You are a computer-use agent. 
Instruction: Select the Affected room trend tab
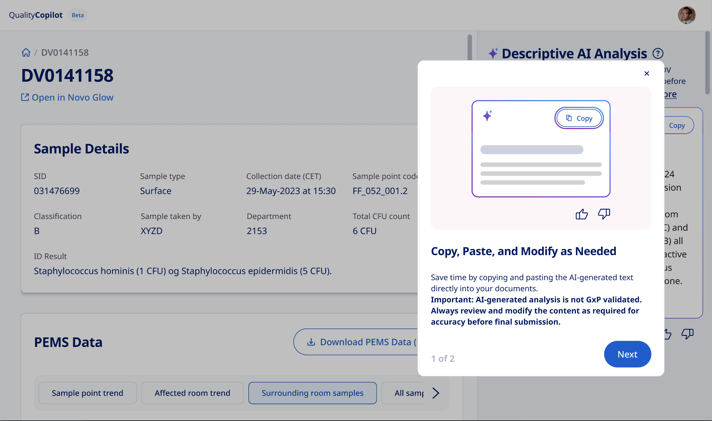click(x=192, y=393)
